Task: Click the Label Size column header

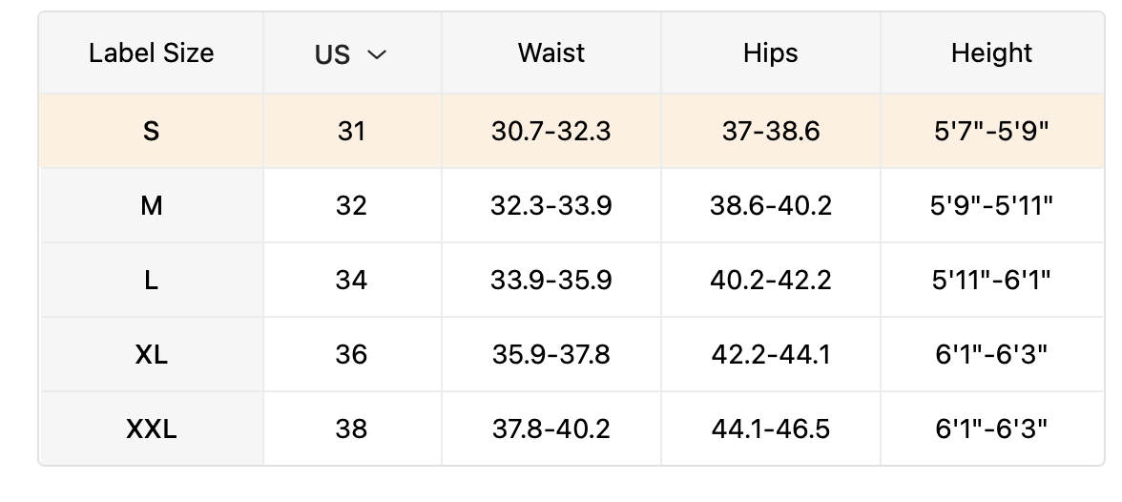Action: pos(151,53)
